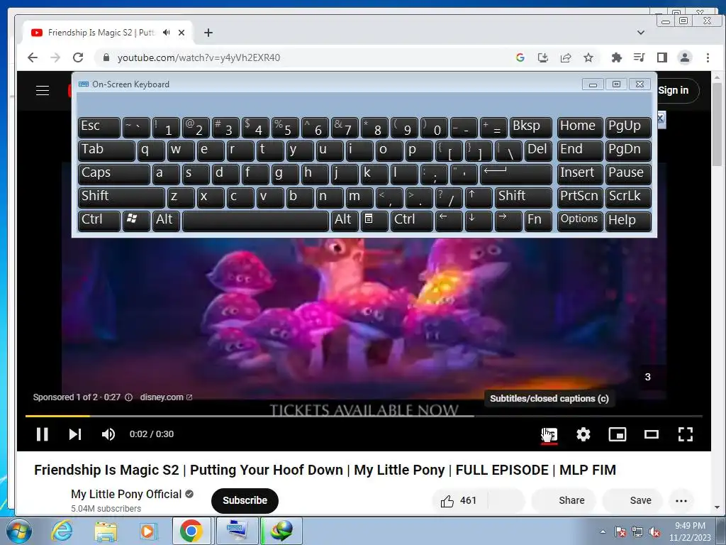Visit the disney.com ad link
The width and height of the screenshot is (726, 545).
[166, 397]
